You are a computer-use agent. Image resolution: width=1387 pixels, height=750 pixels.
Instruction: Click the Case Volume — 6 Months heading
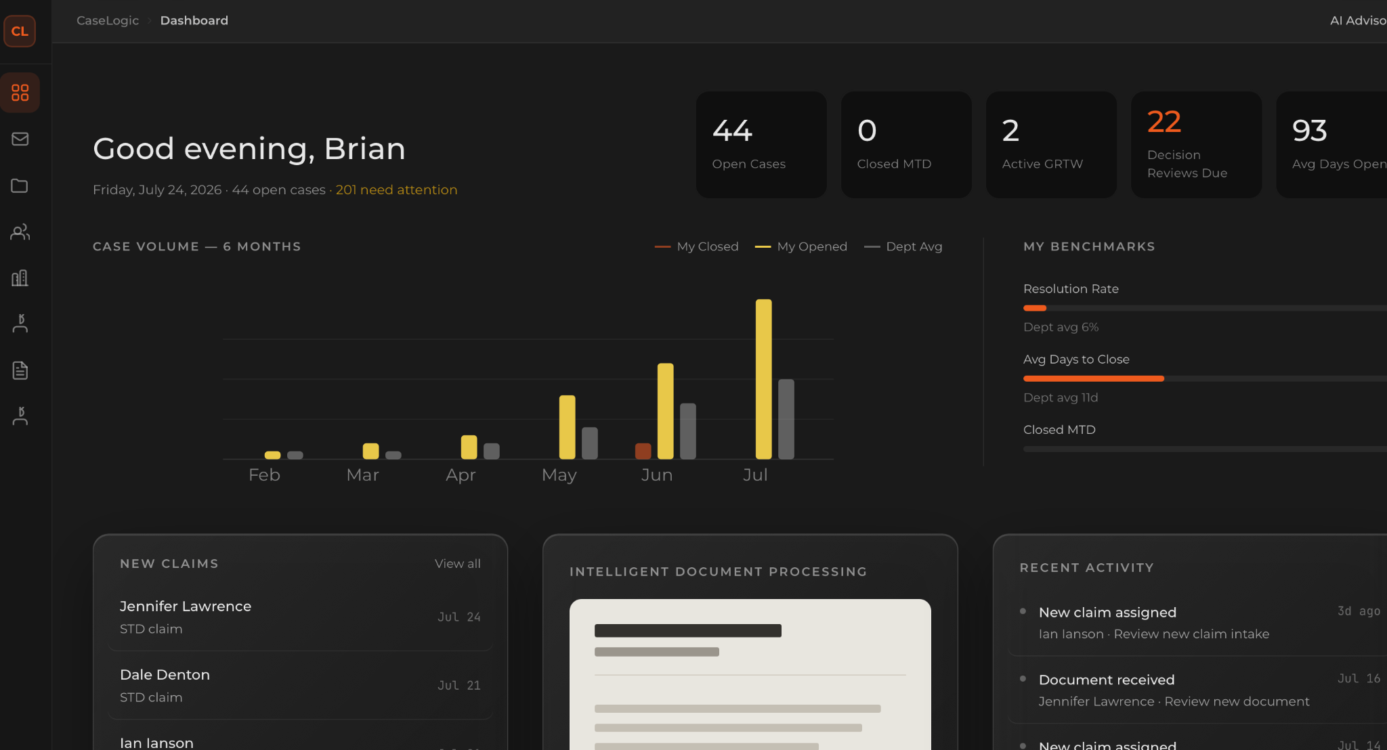coord(197,246)
